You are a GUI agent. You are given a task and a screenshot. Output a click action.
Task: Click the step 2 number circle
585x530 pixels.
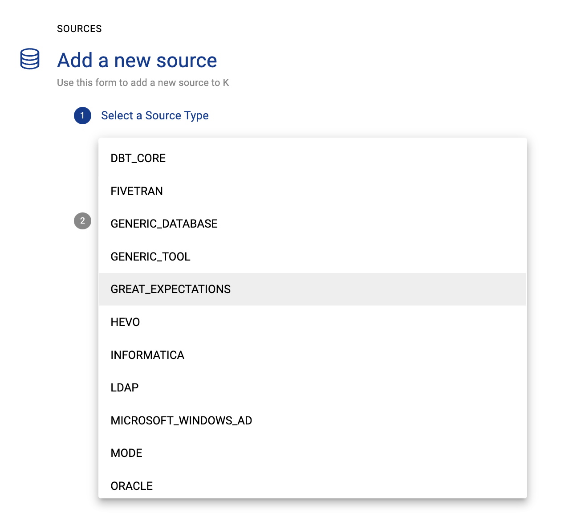82,221
